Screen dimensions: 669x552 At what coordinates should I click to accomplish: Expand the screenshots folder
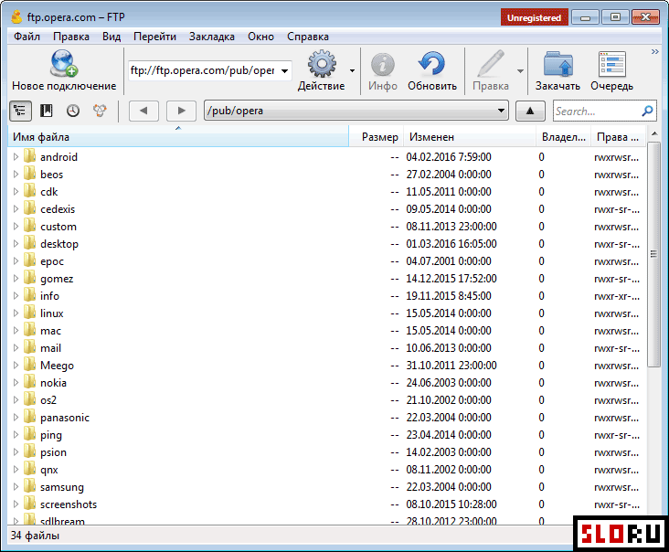tap(16, 504)
